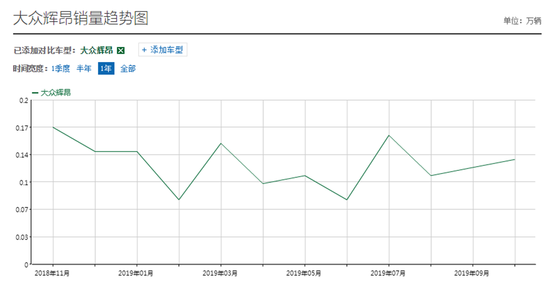Click the March 2019 peak data point
The image size is (558, 285).
[x=221, y=143]
